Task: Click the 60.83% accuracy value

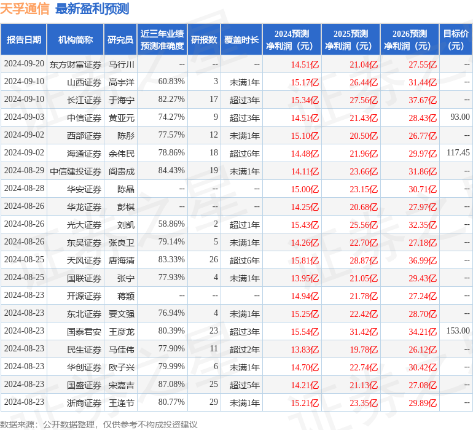Action: coord(171,82)
